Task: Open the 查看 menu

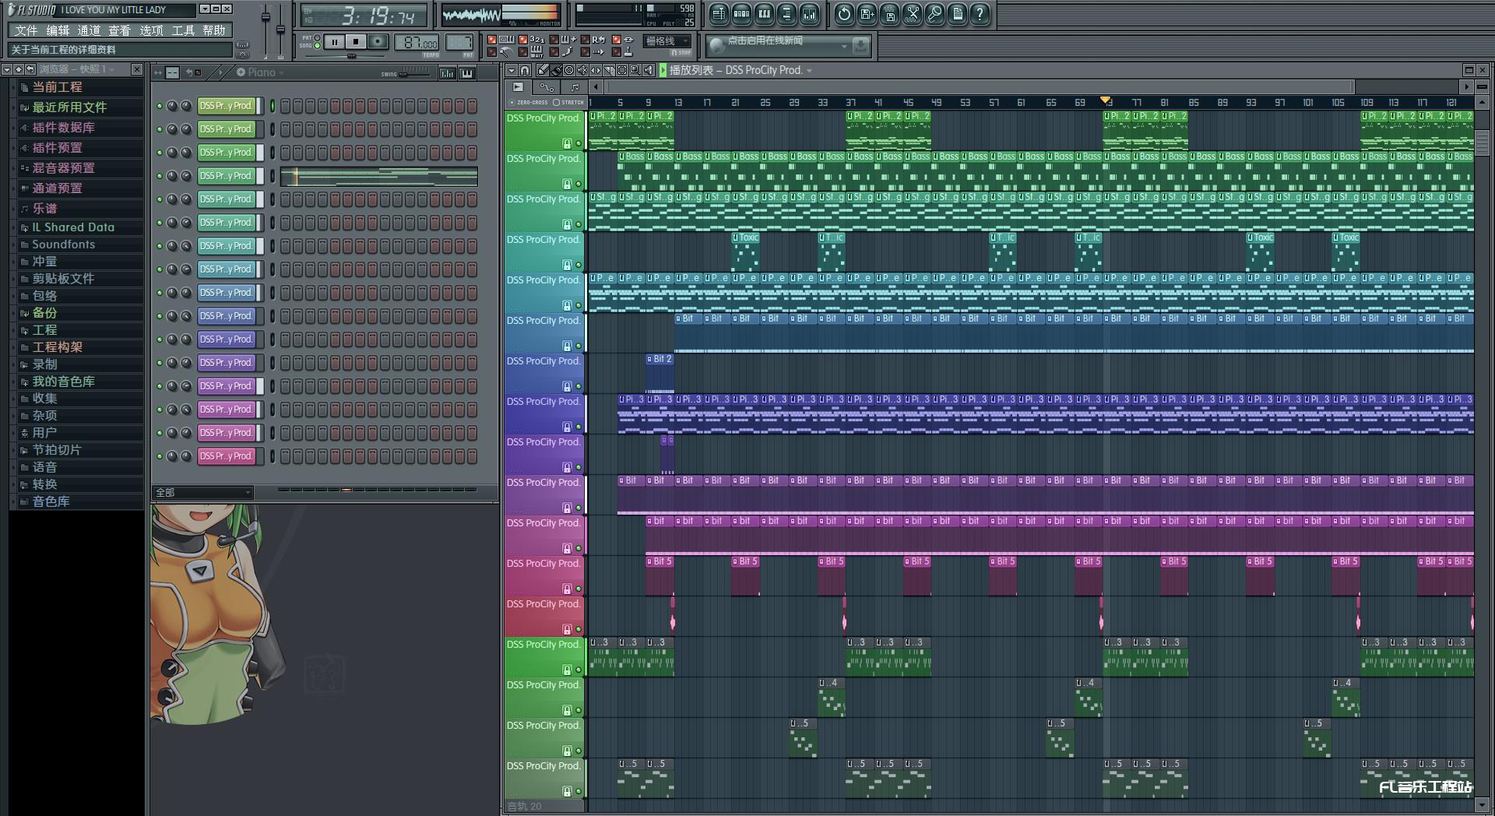Action: [x=120, y=30]
